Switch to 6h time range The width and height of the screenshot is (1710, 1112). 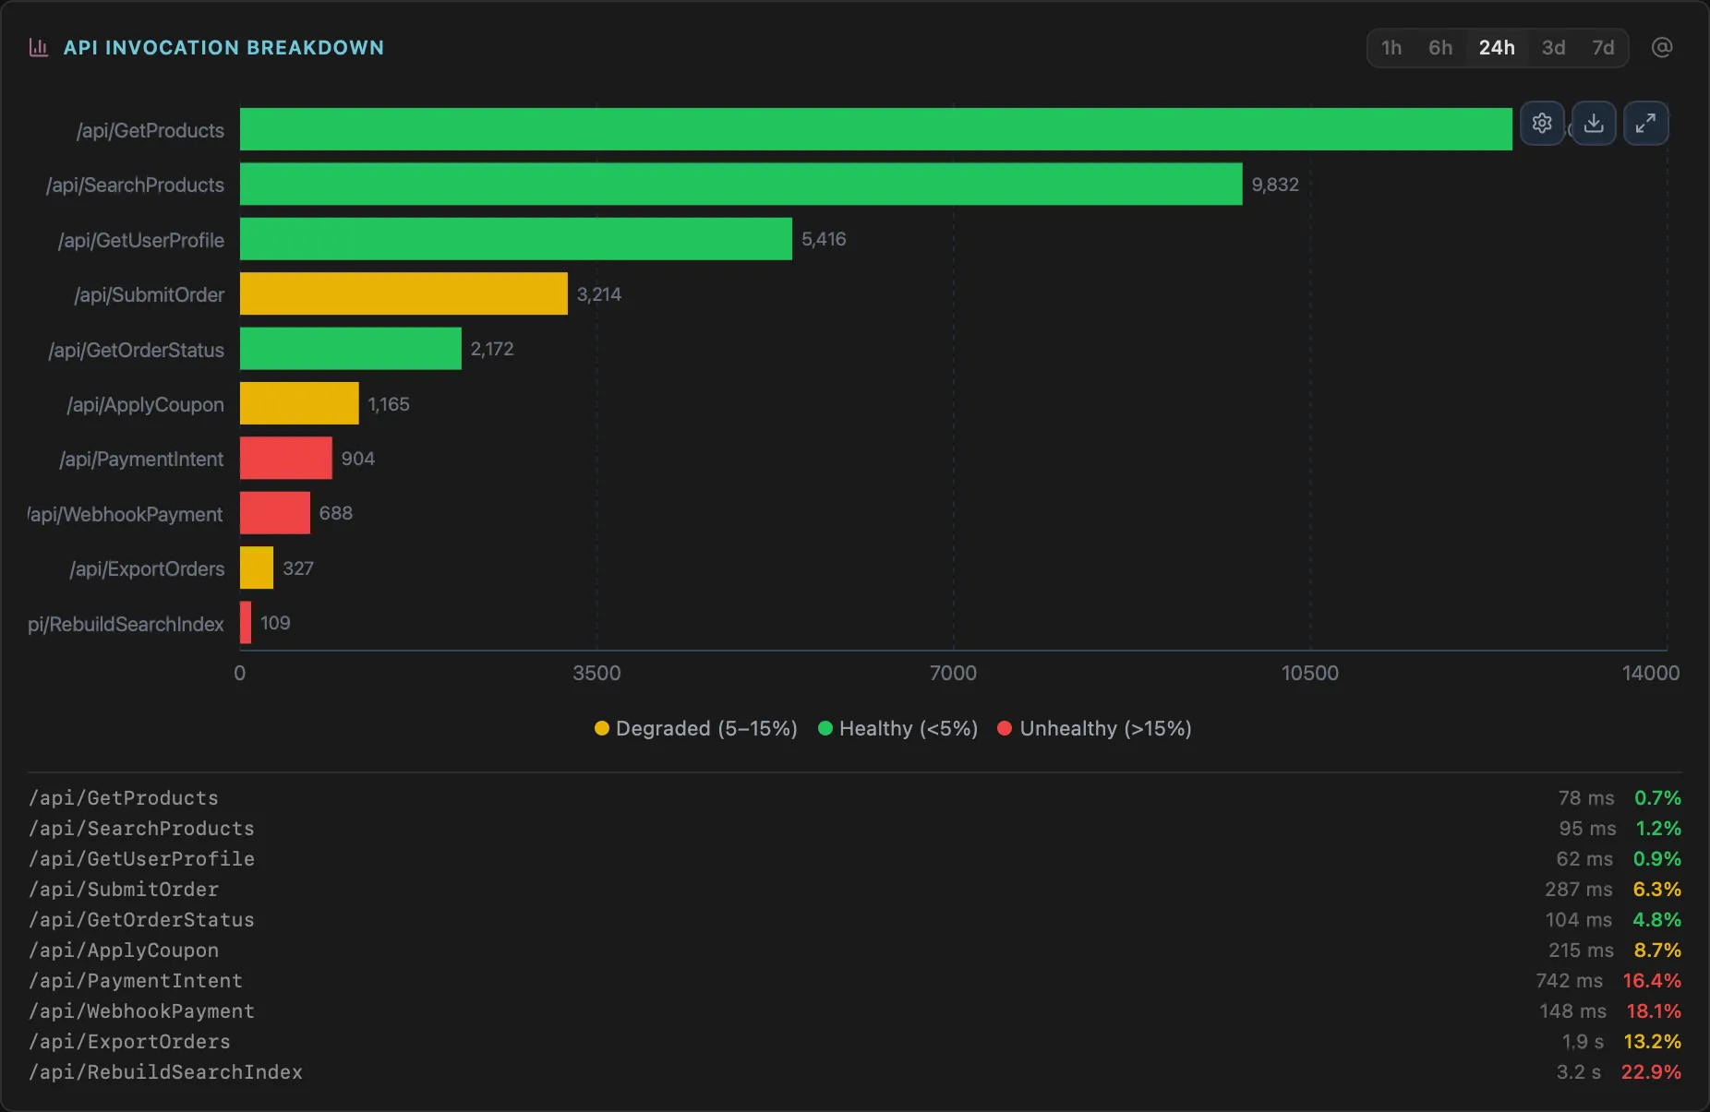click(x=1439, y=48)
